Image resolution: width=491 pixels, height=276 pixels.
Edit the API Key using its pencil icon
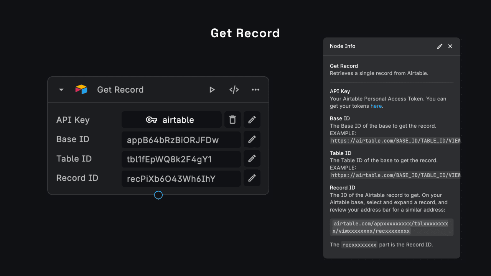252,120
